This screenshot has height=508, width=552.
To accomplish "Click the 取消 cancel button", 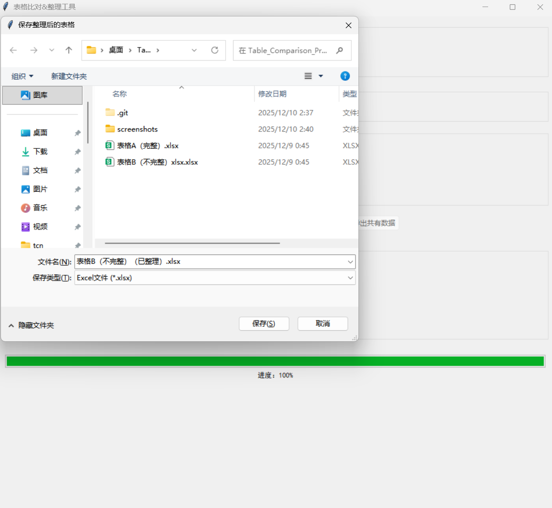I will tap(323, 323).
